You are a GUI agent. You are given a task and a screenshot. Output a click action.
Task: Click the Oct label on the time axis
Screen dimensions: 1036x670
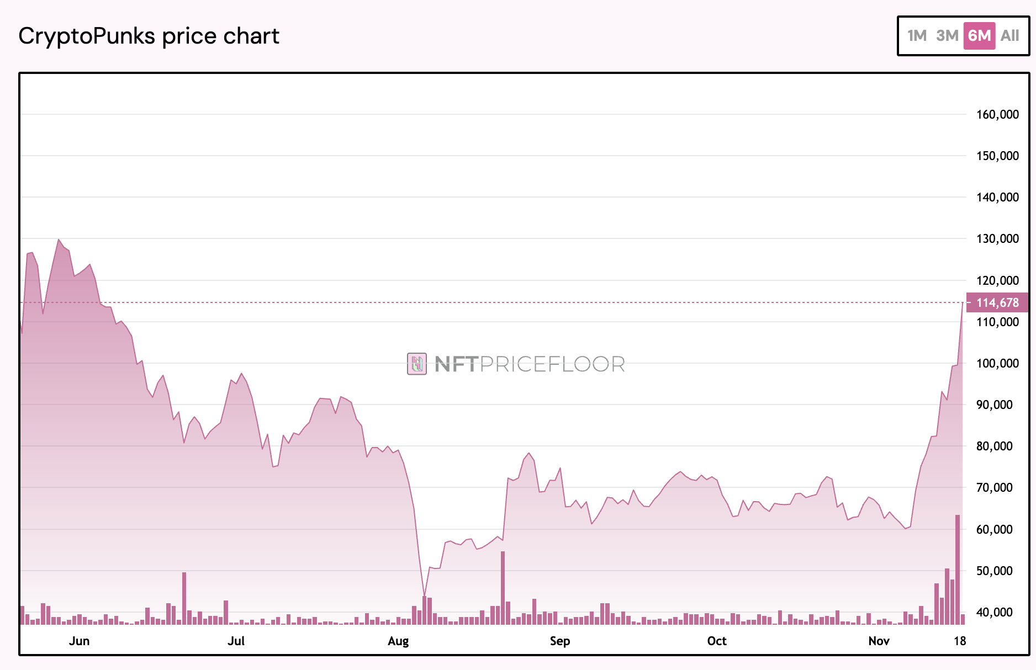click(x=717, y=641)
